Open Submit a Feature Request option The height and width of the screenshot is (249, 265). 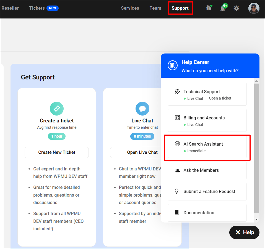click(207, 192)
